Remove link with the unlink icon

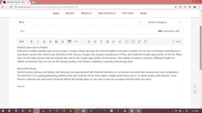coord(82,41)
